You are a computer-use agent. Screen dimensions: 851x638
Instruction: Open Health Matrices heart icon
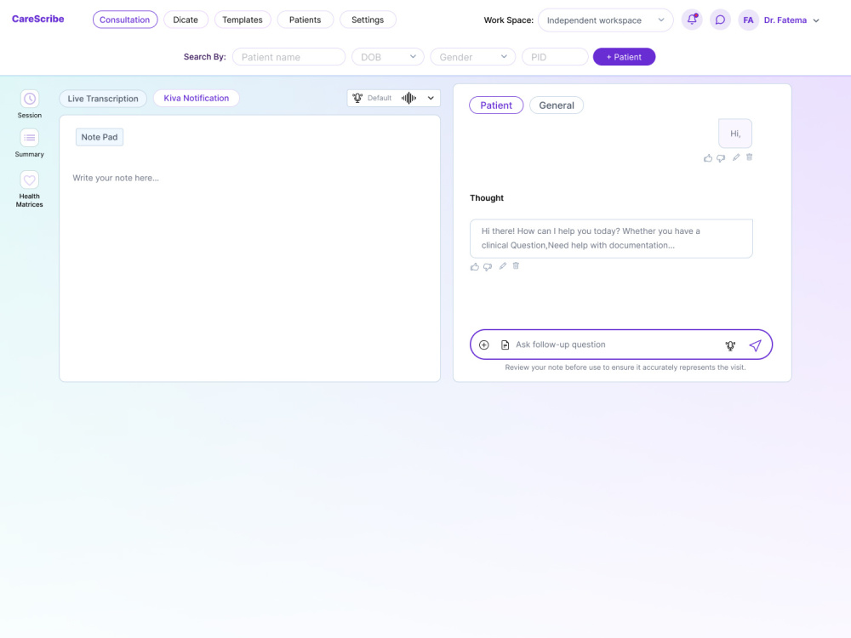29,179
